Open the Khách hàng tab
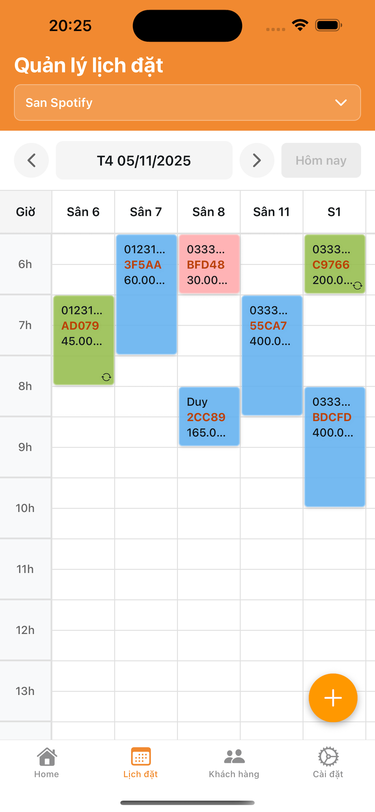 tap(234, 763)
